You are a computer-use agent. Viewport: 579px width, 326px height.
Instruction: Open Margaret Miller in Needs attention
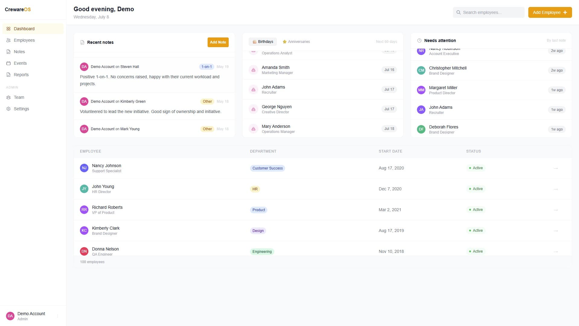491,90
